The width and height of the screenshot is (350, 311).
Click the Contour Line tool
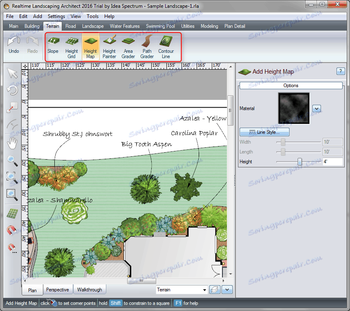(x=166, y=45)
